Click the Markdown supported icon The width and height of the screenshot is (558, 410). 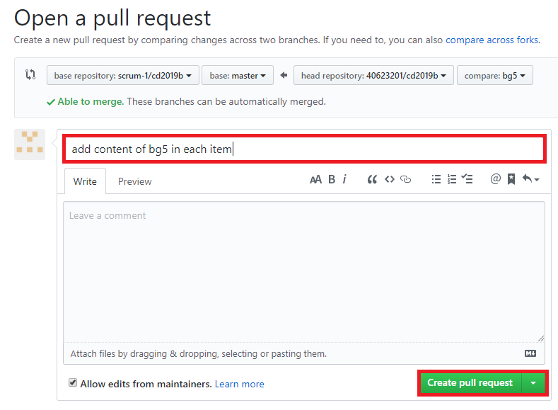click(x=530, y=353)
